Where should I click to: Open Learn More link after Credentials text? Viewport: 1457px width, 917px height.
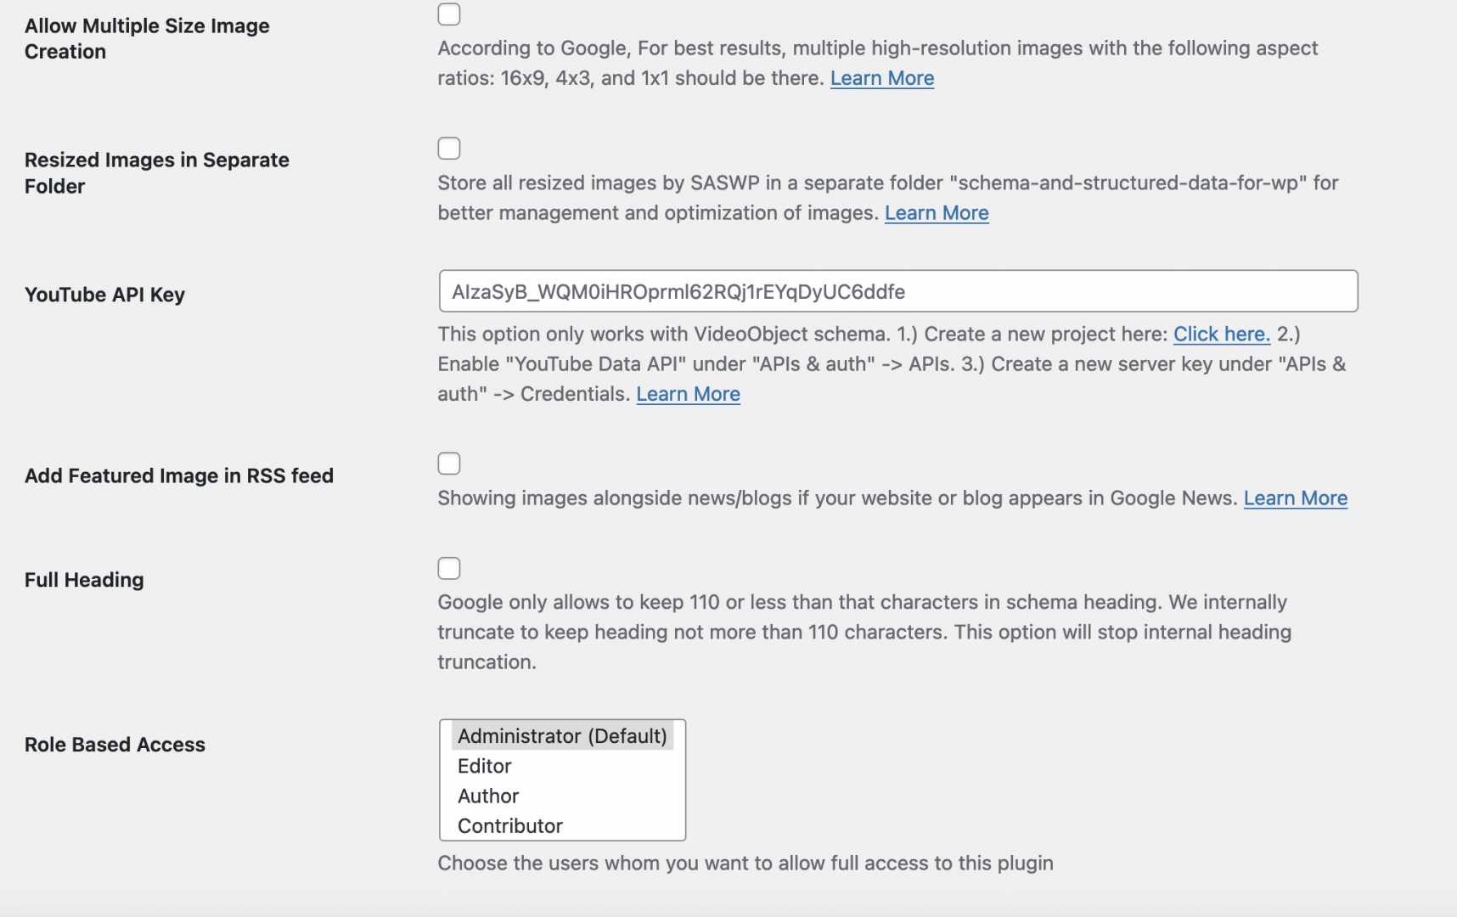[688, 394]
